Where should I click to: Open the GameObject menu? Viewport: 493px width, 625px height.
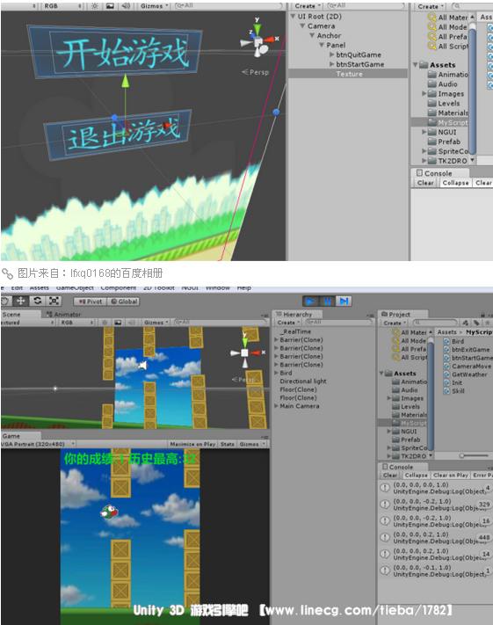tap(75, 288)
